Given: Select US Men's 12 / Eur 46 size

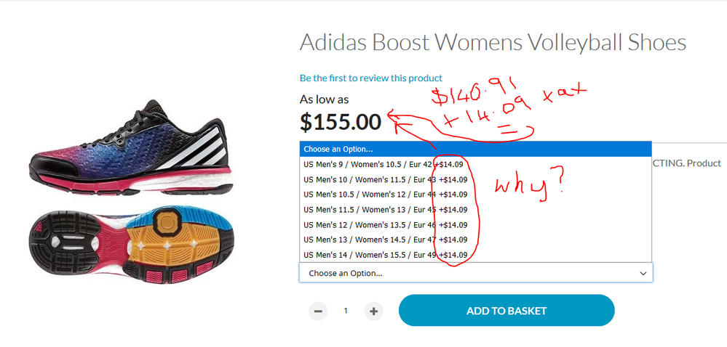Looking at the screenshot, I should (476, 224).
